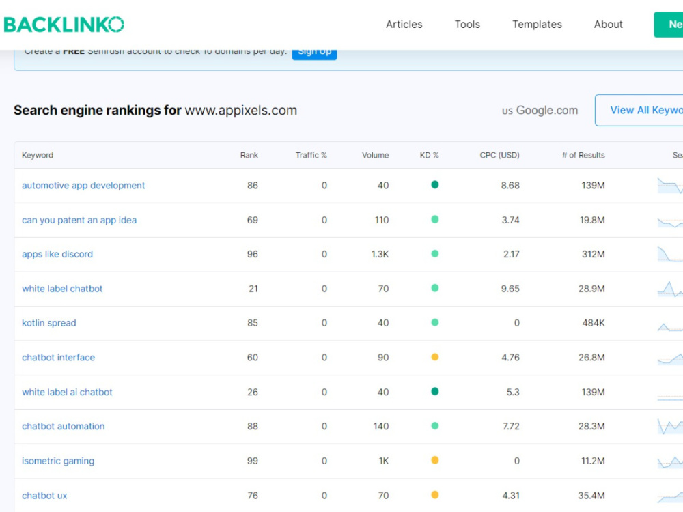Viewport: 683px width, 512px height.
Task: Click the Volume column header
Action: [x=375, y=155]
